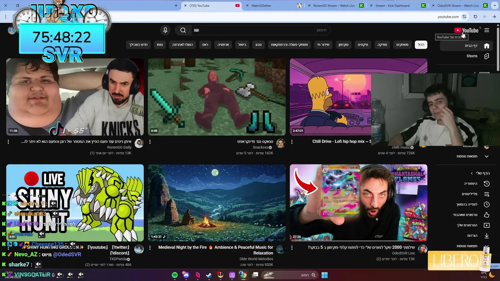The image size is (500, 281).
Task: Switch to OdedSVR Stream browser tab
Action: tap(459, 5)
